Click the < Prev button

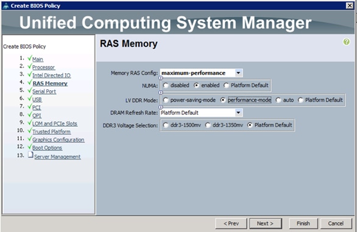[x=231, y=223]
